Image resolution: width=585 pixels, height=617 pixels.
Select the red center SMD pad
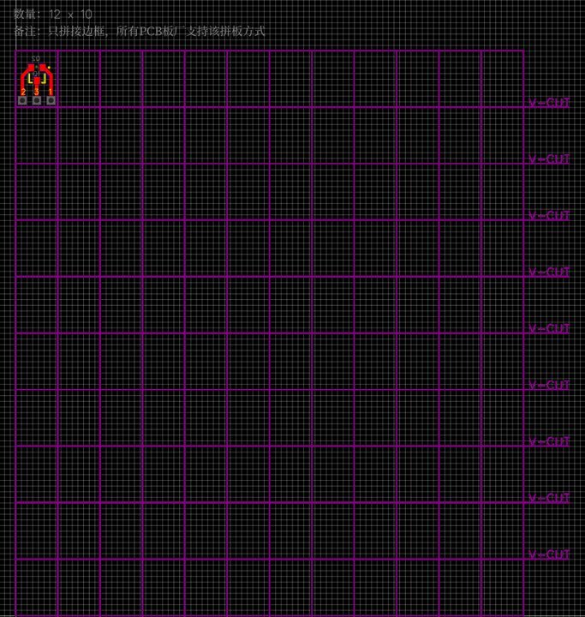[37, 81]
